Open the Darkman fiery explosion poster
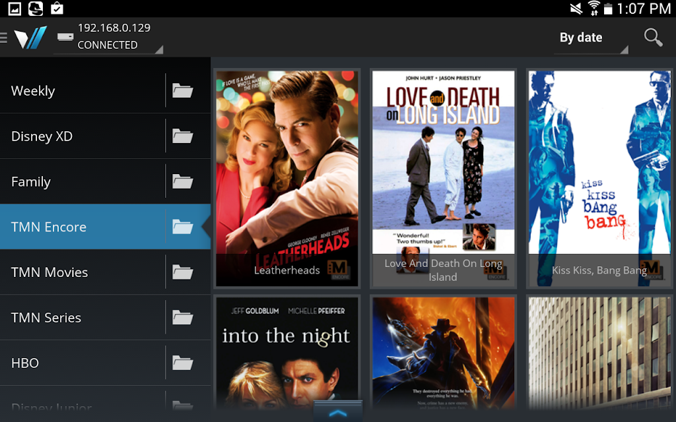The image size is (676, 422). click(443, 353)
